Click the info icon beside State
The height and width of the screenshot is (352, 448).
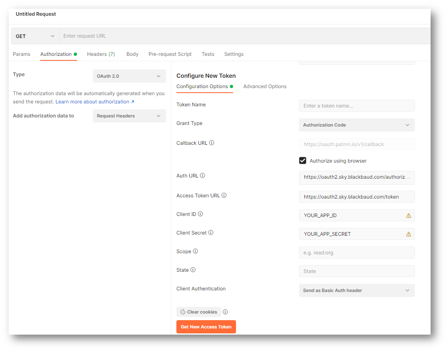click(193, 270)
